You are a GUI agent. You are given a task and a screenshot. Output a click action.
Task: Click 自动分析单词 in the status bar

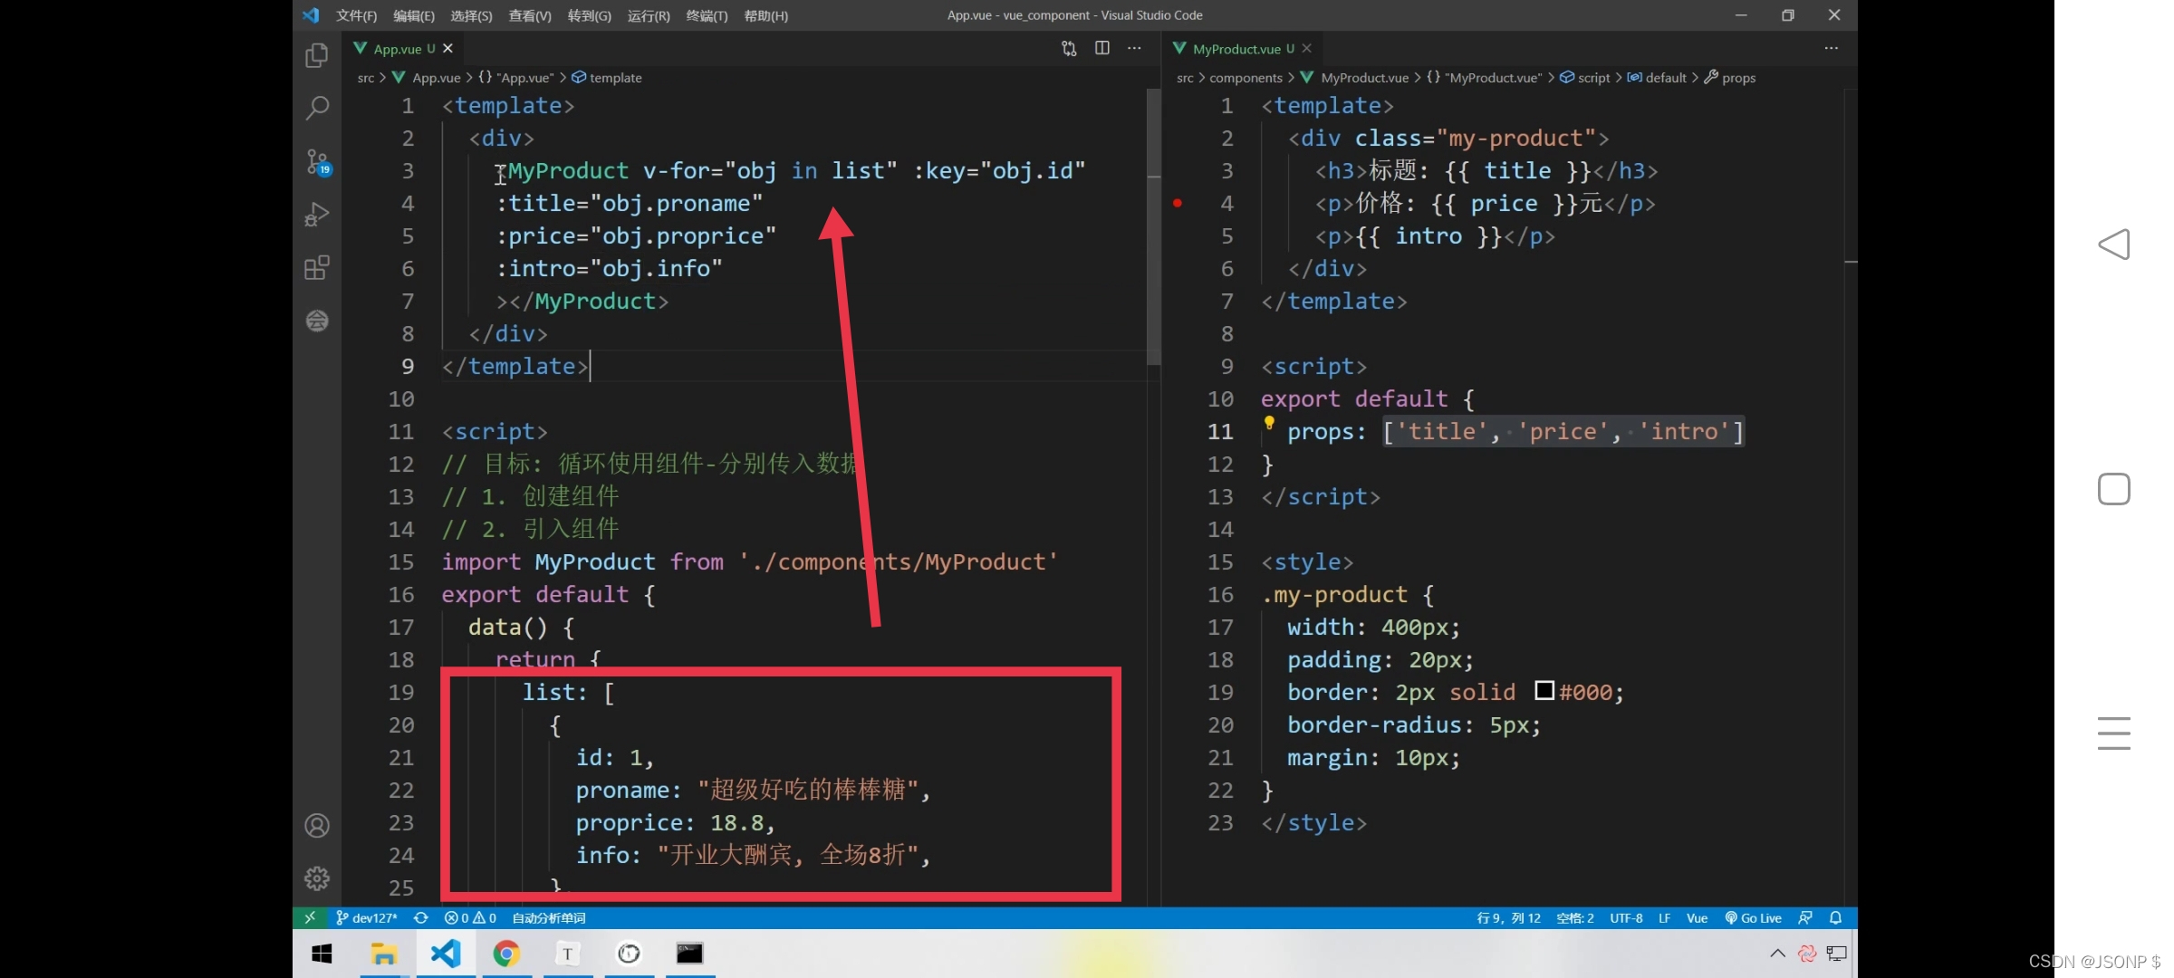pyautogui.click(x=549, y=917)
